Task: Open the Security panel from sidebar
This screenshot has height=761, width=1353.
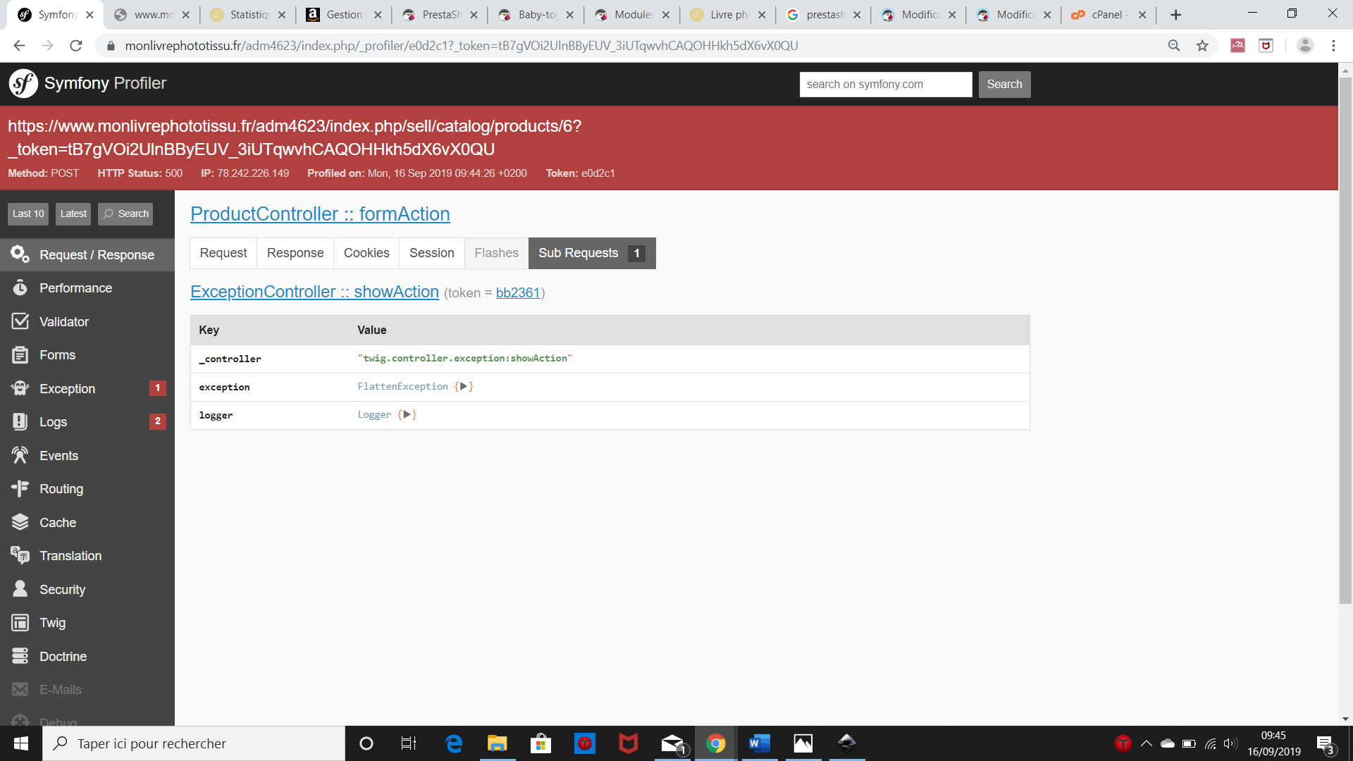Action: [87, 589]
